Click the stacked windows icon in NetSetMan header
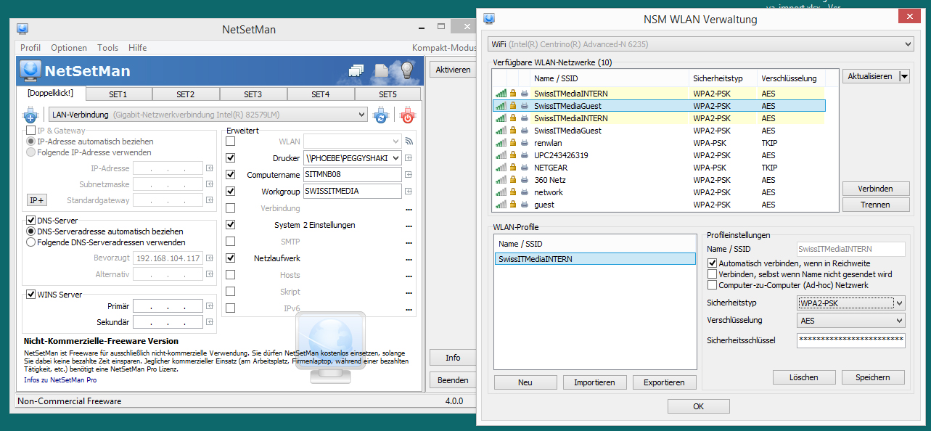 (356, 71)
